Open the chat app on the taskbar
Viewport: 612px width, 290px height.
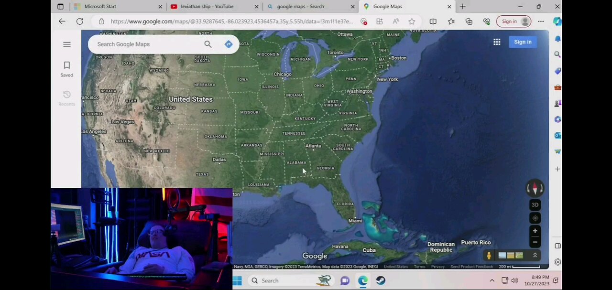pyautogui.click(x=345, y=281)
